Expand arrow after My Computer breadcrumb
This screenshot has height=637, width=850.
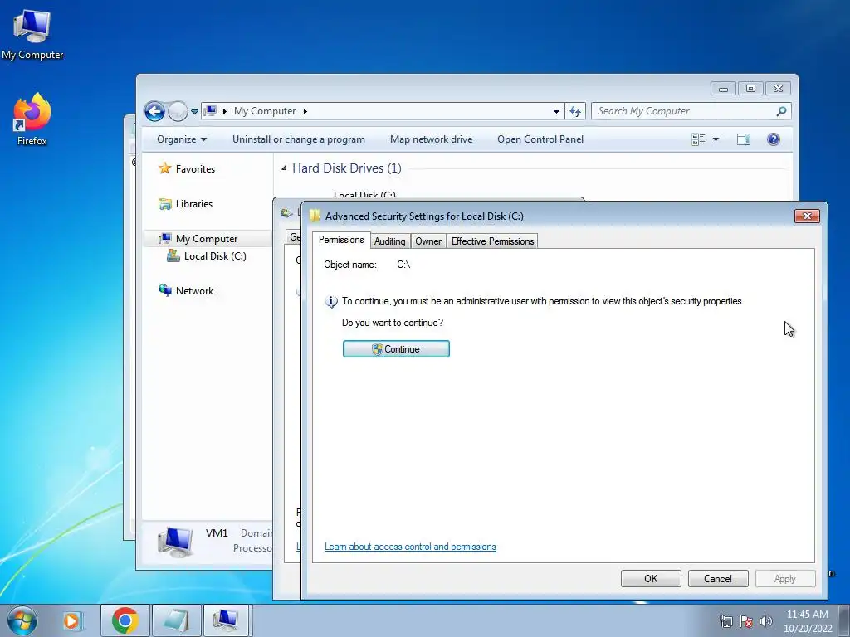click(x=305, y=111)
